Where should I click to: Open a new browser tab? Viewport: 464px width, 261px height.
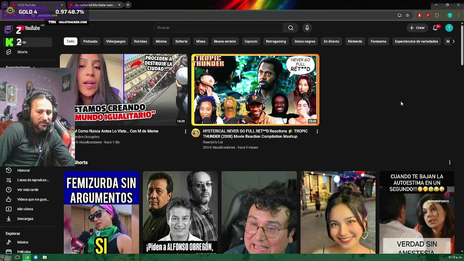coord(128,5)
